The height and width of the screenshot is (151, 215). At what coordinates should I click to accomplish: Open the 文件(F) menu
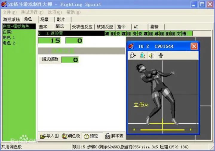[10, 12]
